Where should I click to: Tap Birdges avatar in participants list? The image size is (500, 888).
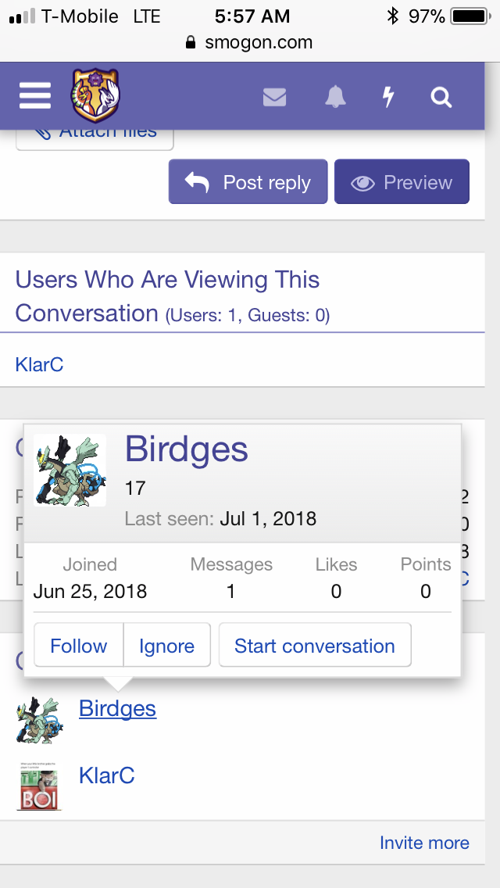[40, 720]
